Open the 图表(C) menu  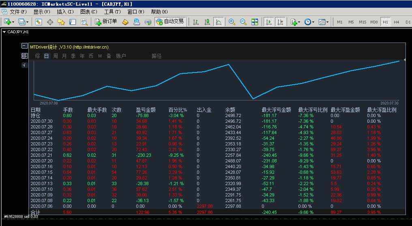[x=89, y=12]
